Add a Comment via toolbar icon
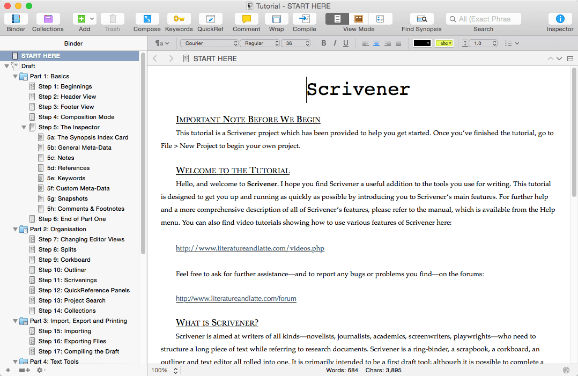Viewport: 578px width, 376px height. 246,19
